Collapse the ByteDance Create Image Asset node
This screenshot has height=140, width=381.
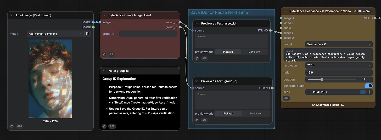point(104,15)
